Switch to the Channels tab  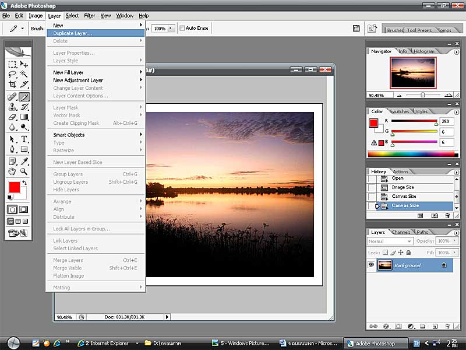401,232
